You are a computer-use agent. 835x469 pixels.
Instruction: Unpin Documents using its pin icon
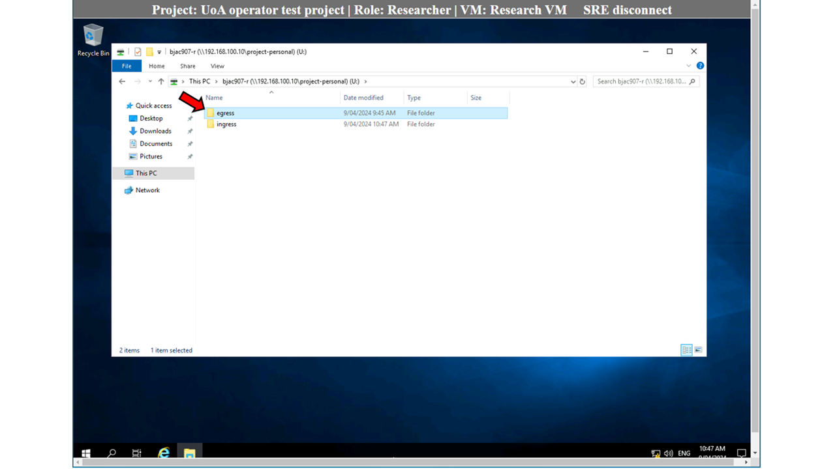pos(190,144)
